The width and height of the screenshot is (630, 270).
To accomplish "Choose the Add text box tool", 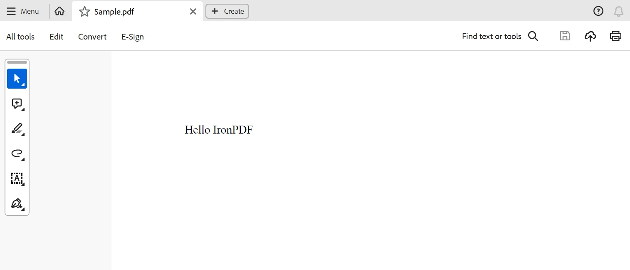I will click(x=17, y=179).
